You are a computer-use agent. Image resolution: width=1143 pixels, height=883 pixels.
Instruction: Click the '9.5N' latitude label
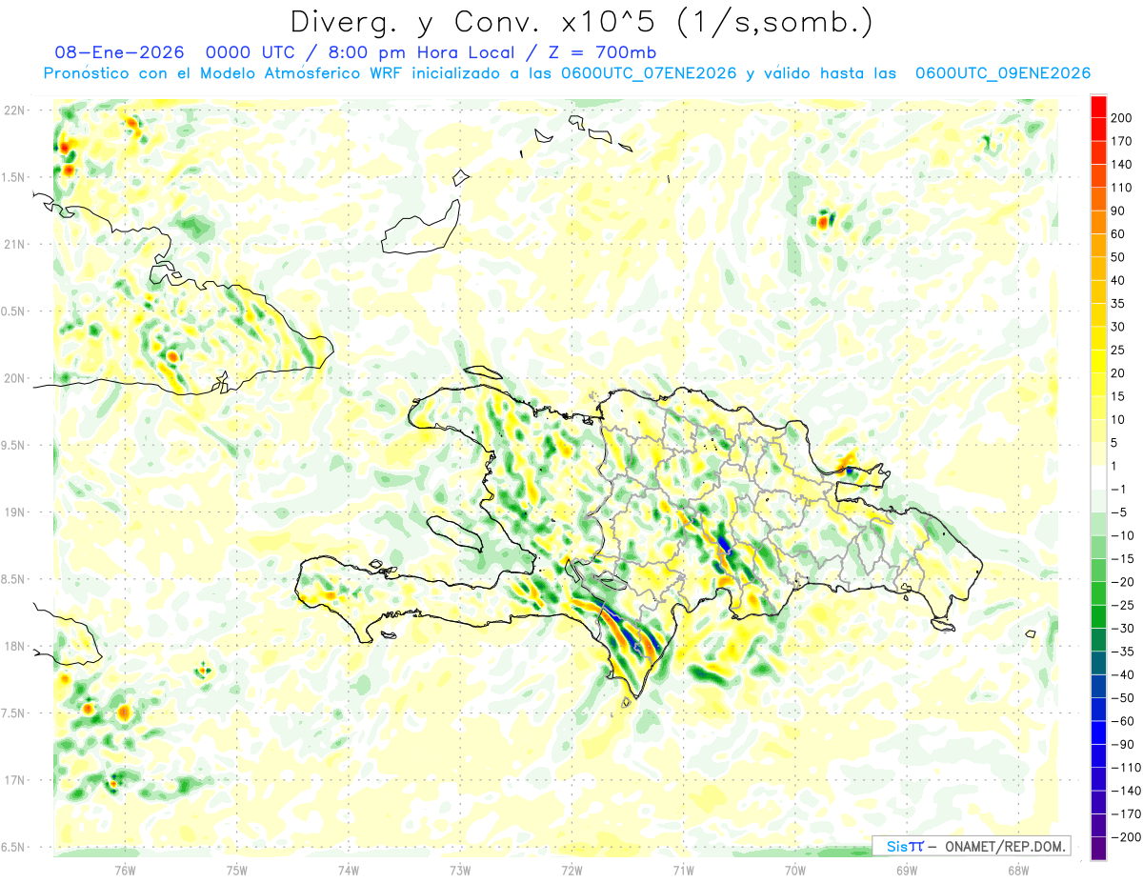point(13,445)
